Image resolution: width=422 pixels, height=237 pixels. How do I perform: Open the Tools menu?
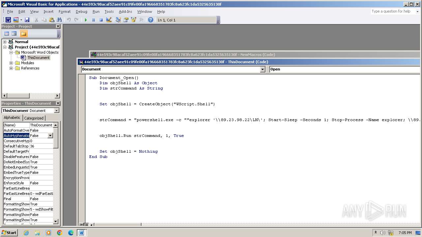109,12
